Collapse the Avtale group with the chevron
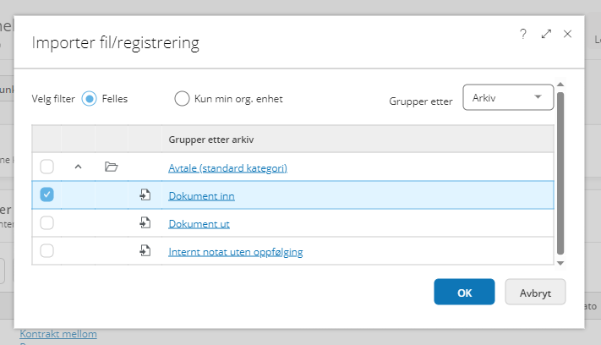 pos(78,167)
